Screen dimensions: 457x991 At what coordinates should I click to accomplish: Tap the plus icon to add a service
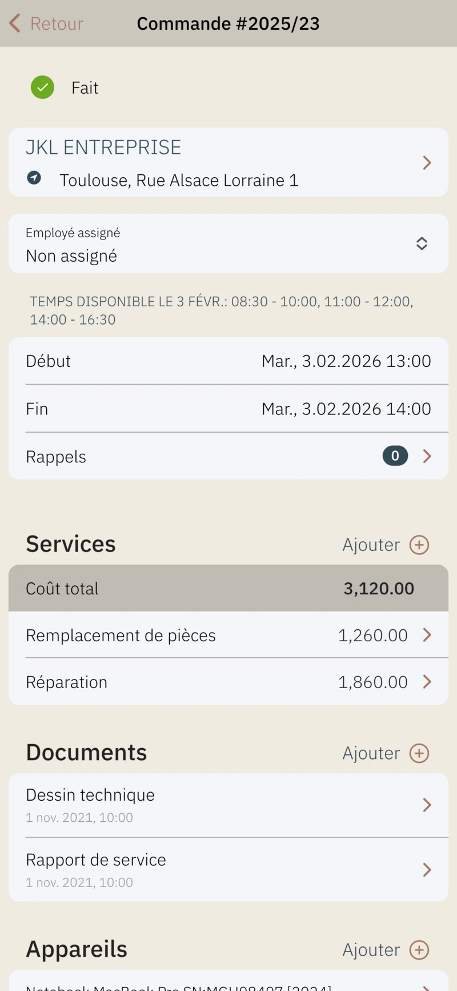[419, 545]
